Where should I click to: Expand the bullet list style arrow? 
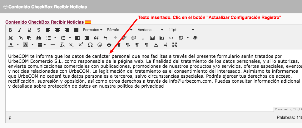tap(55, 38)
